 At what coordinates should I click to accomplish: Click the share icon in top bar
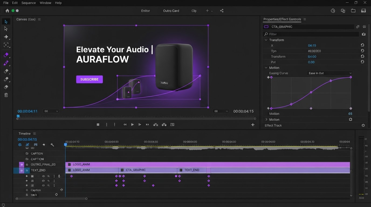(x=222, y=11)
